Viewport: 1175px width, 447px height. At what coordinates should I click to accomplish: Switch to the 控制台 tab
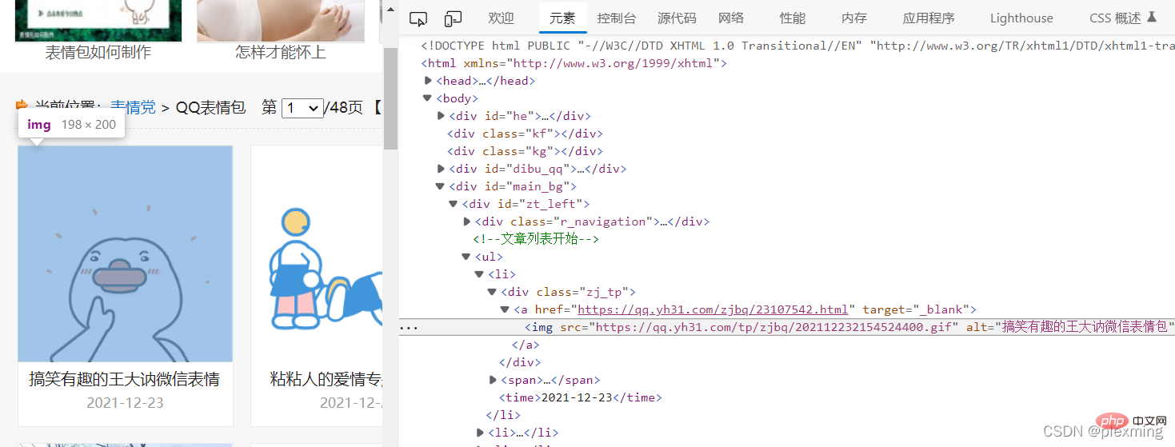point(617,18)
